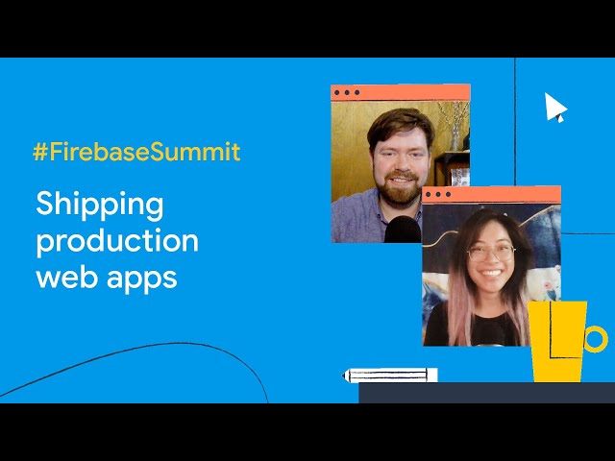Click the white pencil illustration
Viewport: 615px width, 461px height.
[390, 376]
